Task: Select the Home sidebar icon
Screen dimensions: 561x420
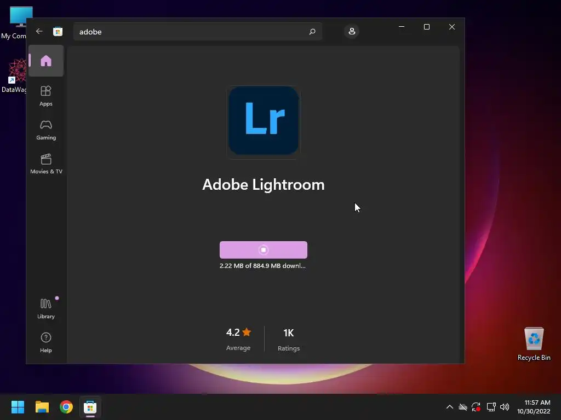Action: click(46, 61)
